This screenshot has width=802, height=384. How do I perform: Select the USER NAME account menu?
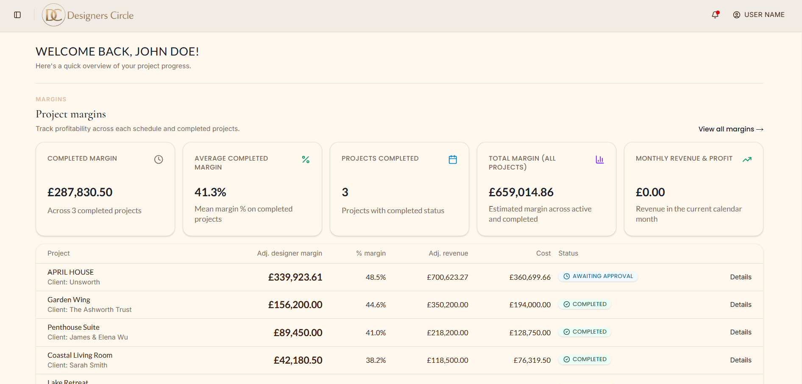click(x=759, y=15)
